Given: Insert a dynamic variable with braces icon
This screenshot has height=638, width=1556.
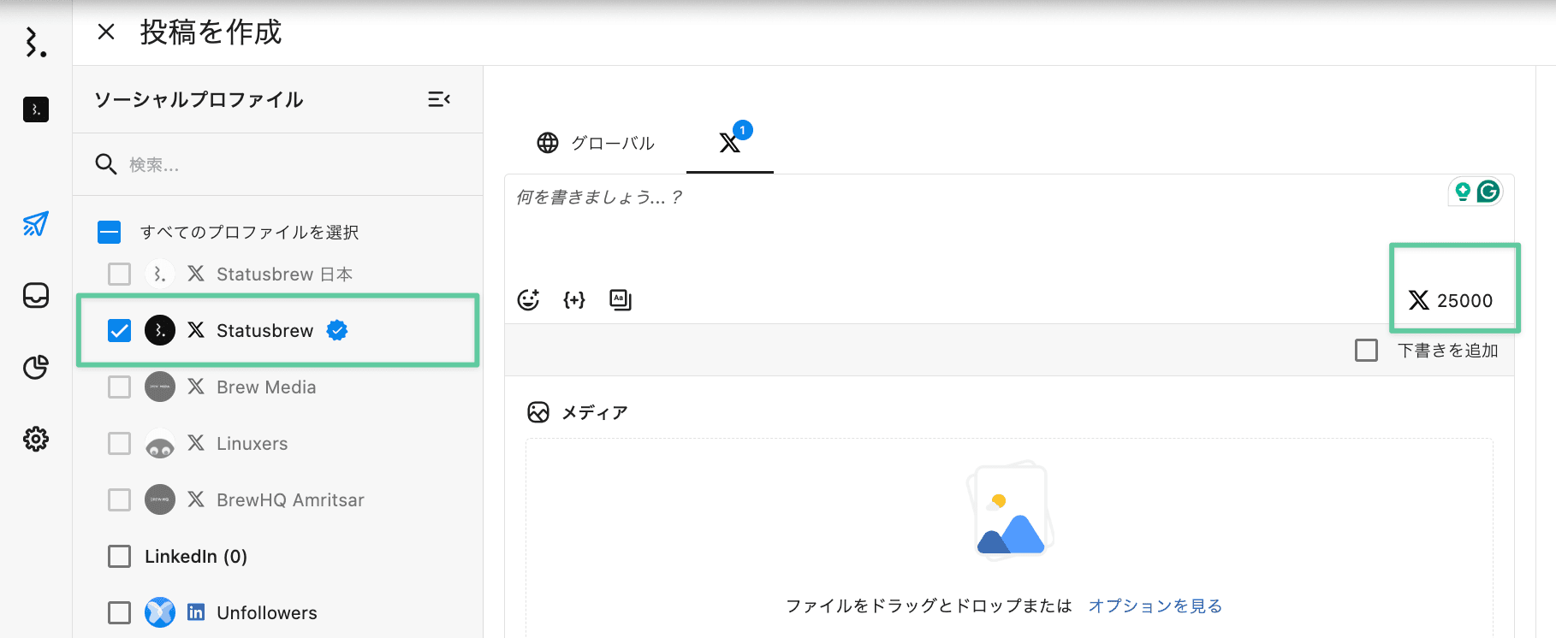Looking at the screenshot, I should (574, 300).
